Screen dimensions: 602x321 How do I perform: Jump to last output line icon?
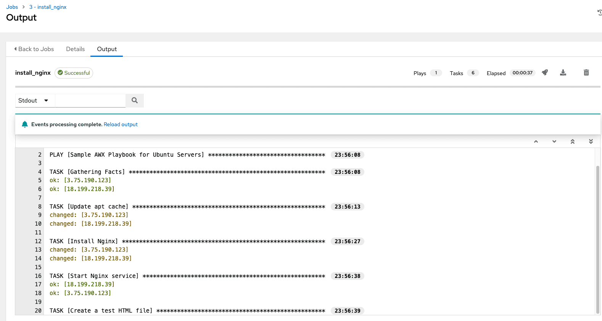(591, 141)
